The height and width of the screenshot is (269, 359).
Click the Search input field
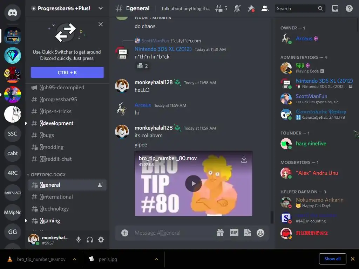click(x=299, y=8)
